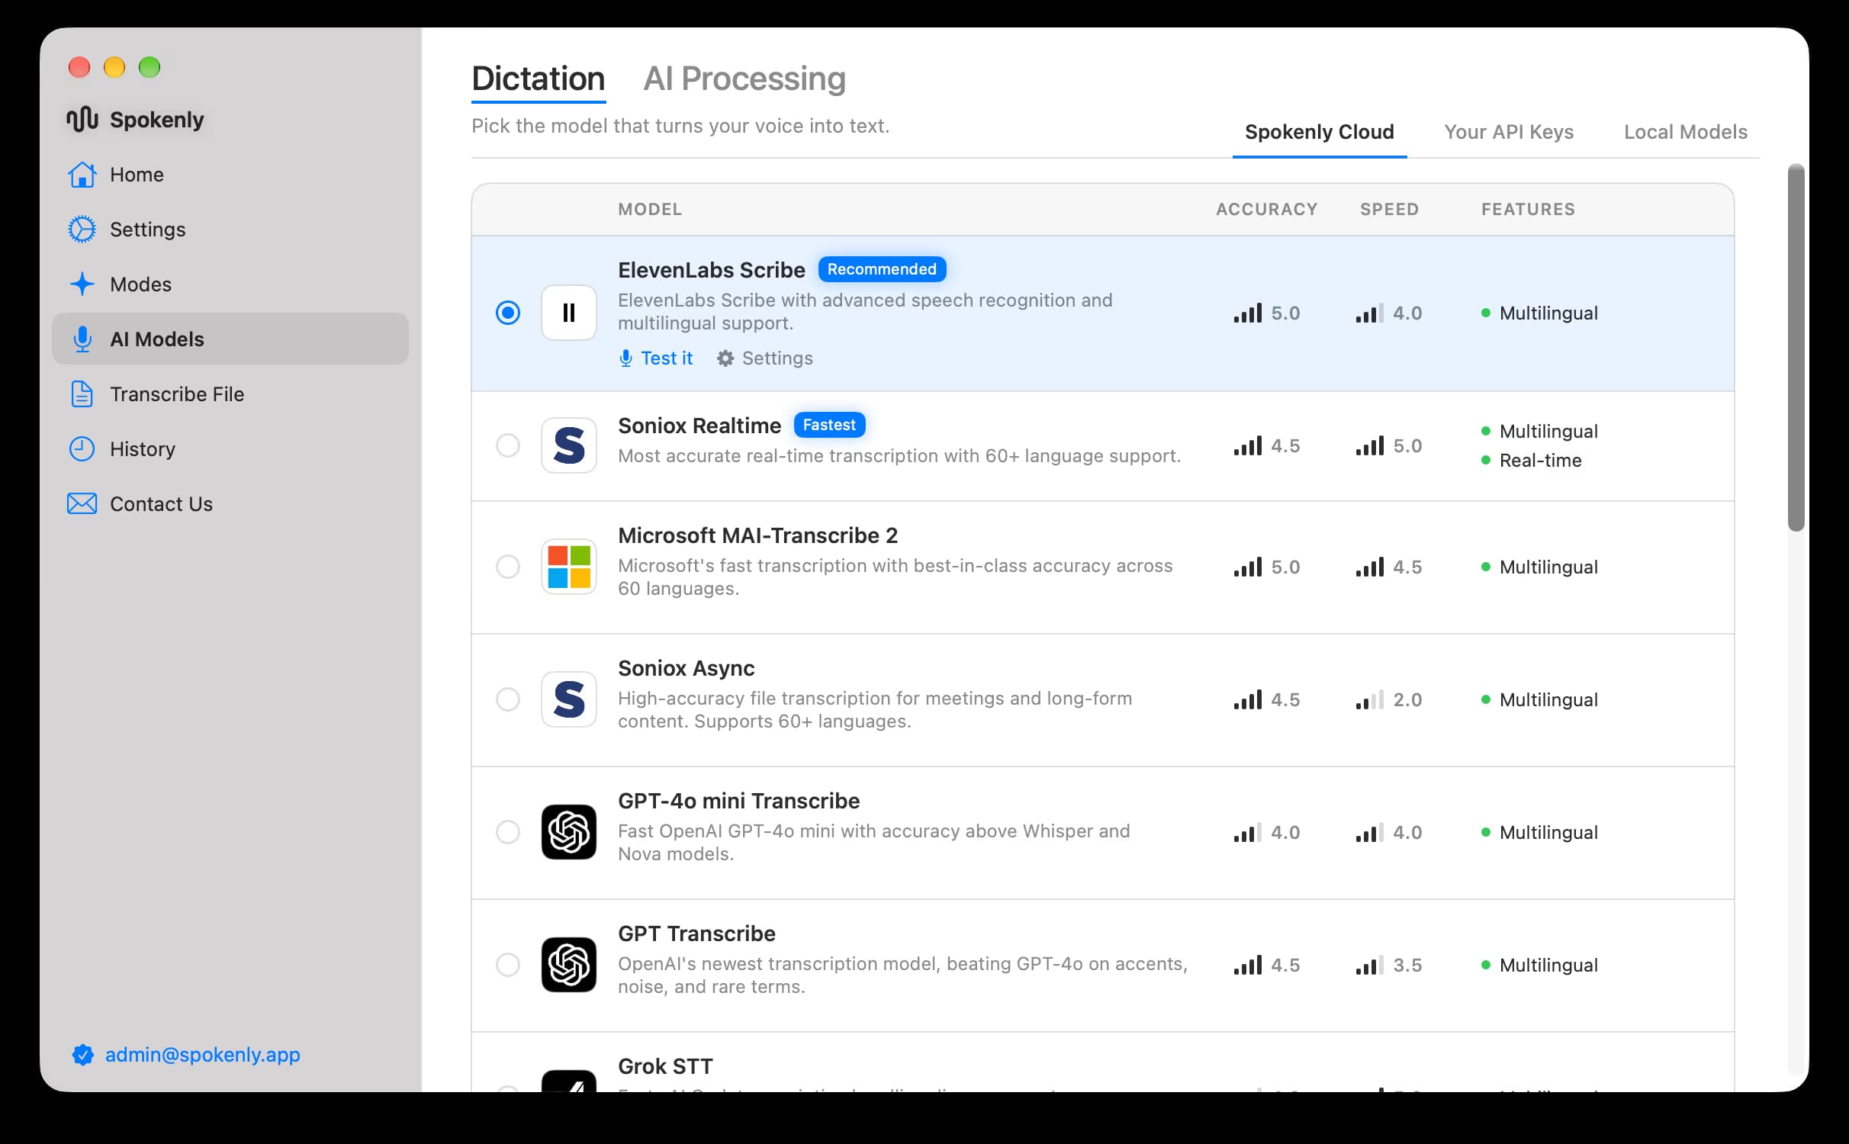Image resolution: width=1849 pixels, height=1144 pixels.
Task: Click the Contact Us envelope icon
Action: (82, 504)
